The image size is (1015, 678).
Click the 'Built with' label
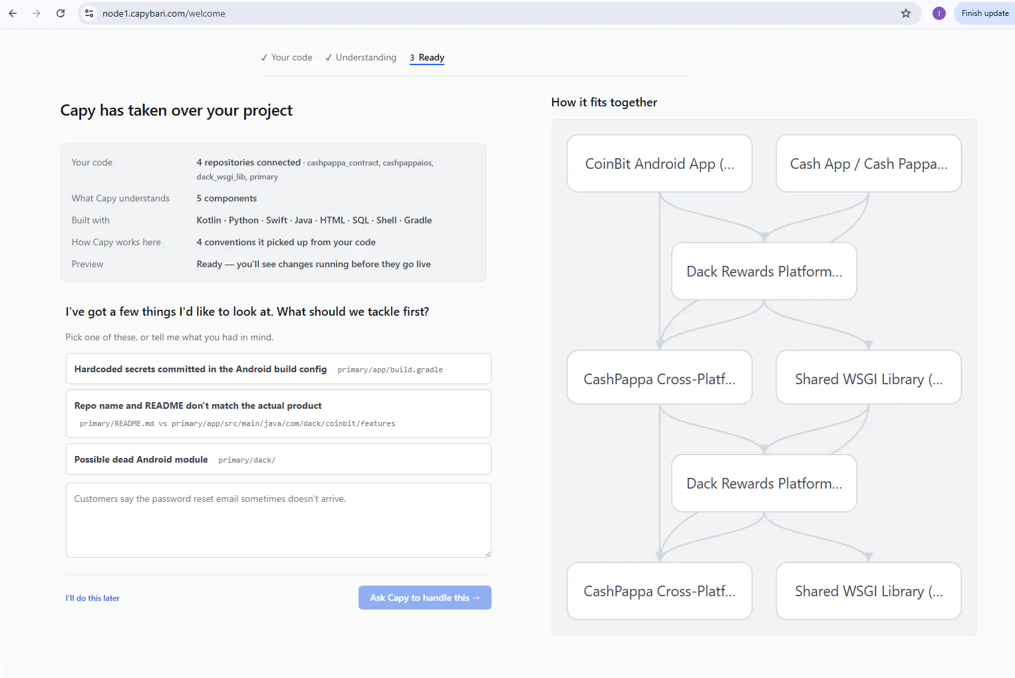90,220
